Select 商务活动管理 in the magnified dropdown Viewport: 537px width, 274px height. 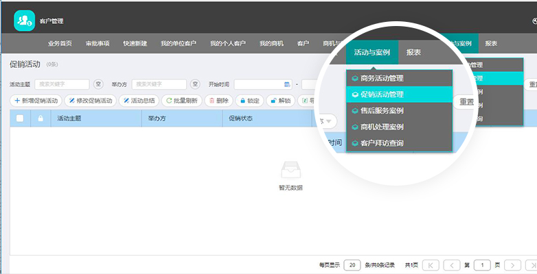click(400, 78)
